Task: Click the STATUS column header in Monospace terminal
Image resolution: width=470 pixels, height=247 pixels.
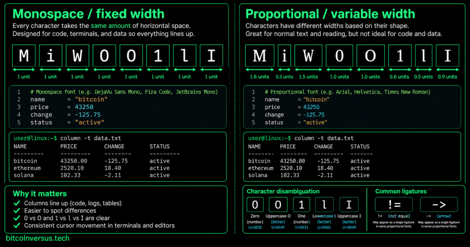Action: (160, 146)
